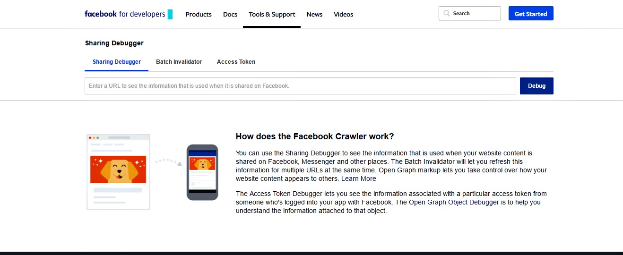This screenshot has height=255, width=623.
Task: Open the Tools & Support menu
Action: point(272,14)
